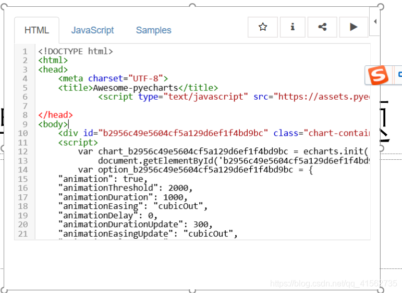The width and height of the screenshot is (402, 293).
Task: Switch to the HTML tab
Action: coord(36,30)
